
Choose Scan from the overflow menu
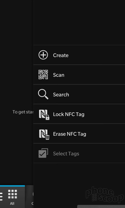pyautogui.click(x=79, y=75)
